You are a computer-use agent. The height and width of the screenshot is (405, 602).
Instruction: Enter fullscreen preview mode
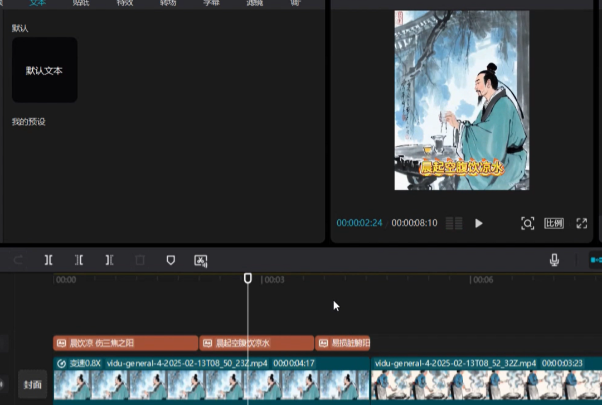click(581, 223)
